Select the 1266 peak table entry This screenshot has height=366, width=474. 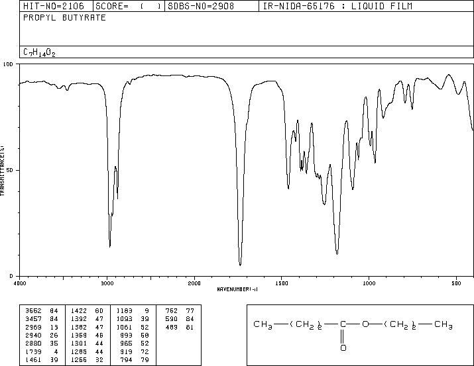coord(87,359)
